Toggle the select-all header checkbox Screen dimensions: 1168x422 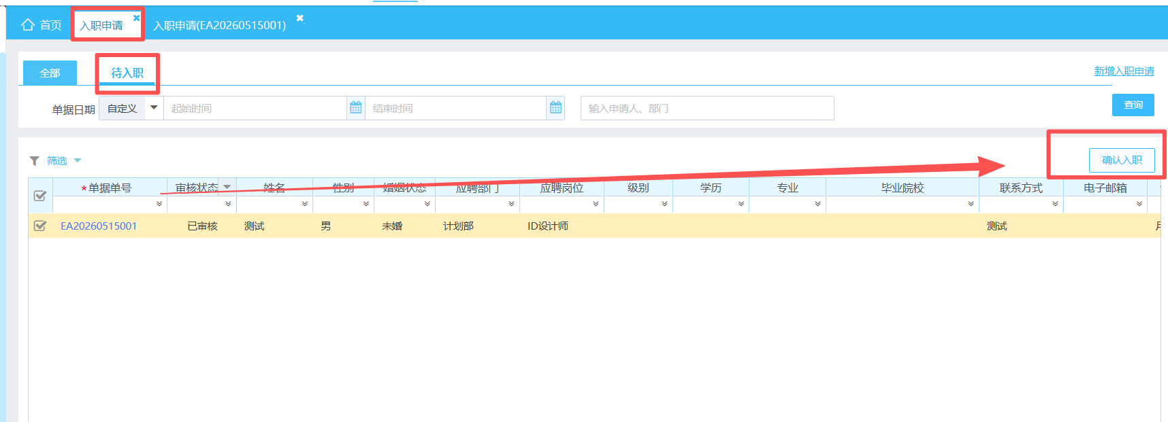tap(40, 196)
